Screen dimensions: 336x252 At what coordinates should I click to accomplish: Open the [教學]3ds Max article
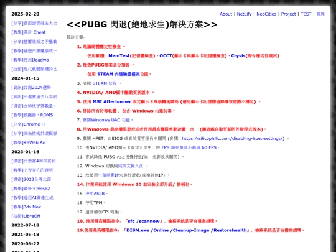pos(26,207)
